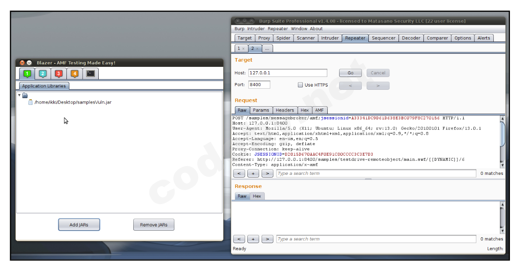Viewport: 520px width, 271px height.
Task: Select the cyan step 2 icon in Blazer
Action: [x=42, y=73]
